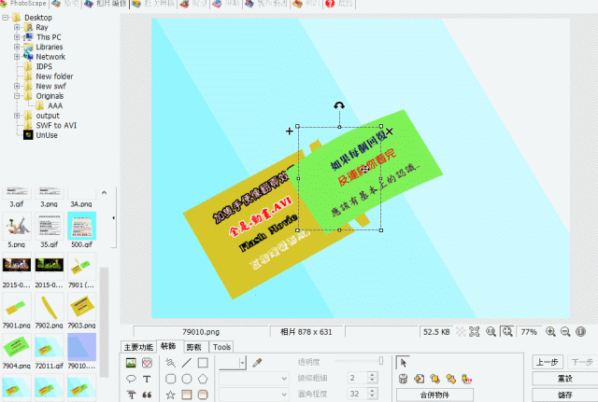Switch to the 裝飾 tab
This screenshot has height=402, width=598.
click(168, 346)
